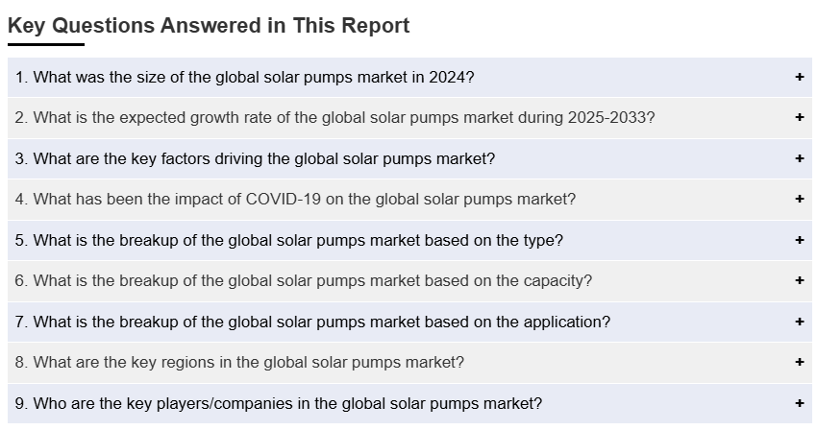Click plus icon for breakup by type question
Viewport: 817px width, 430px height.
tap(799, 240)
